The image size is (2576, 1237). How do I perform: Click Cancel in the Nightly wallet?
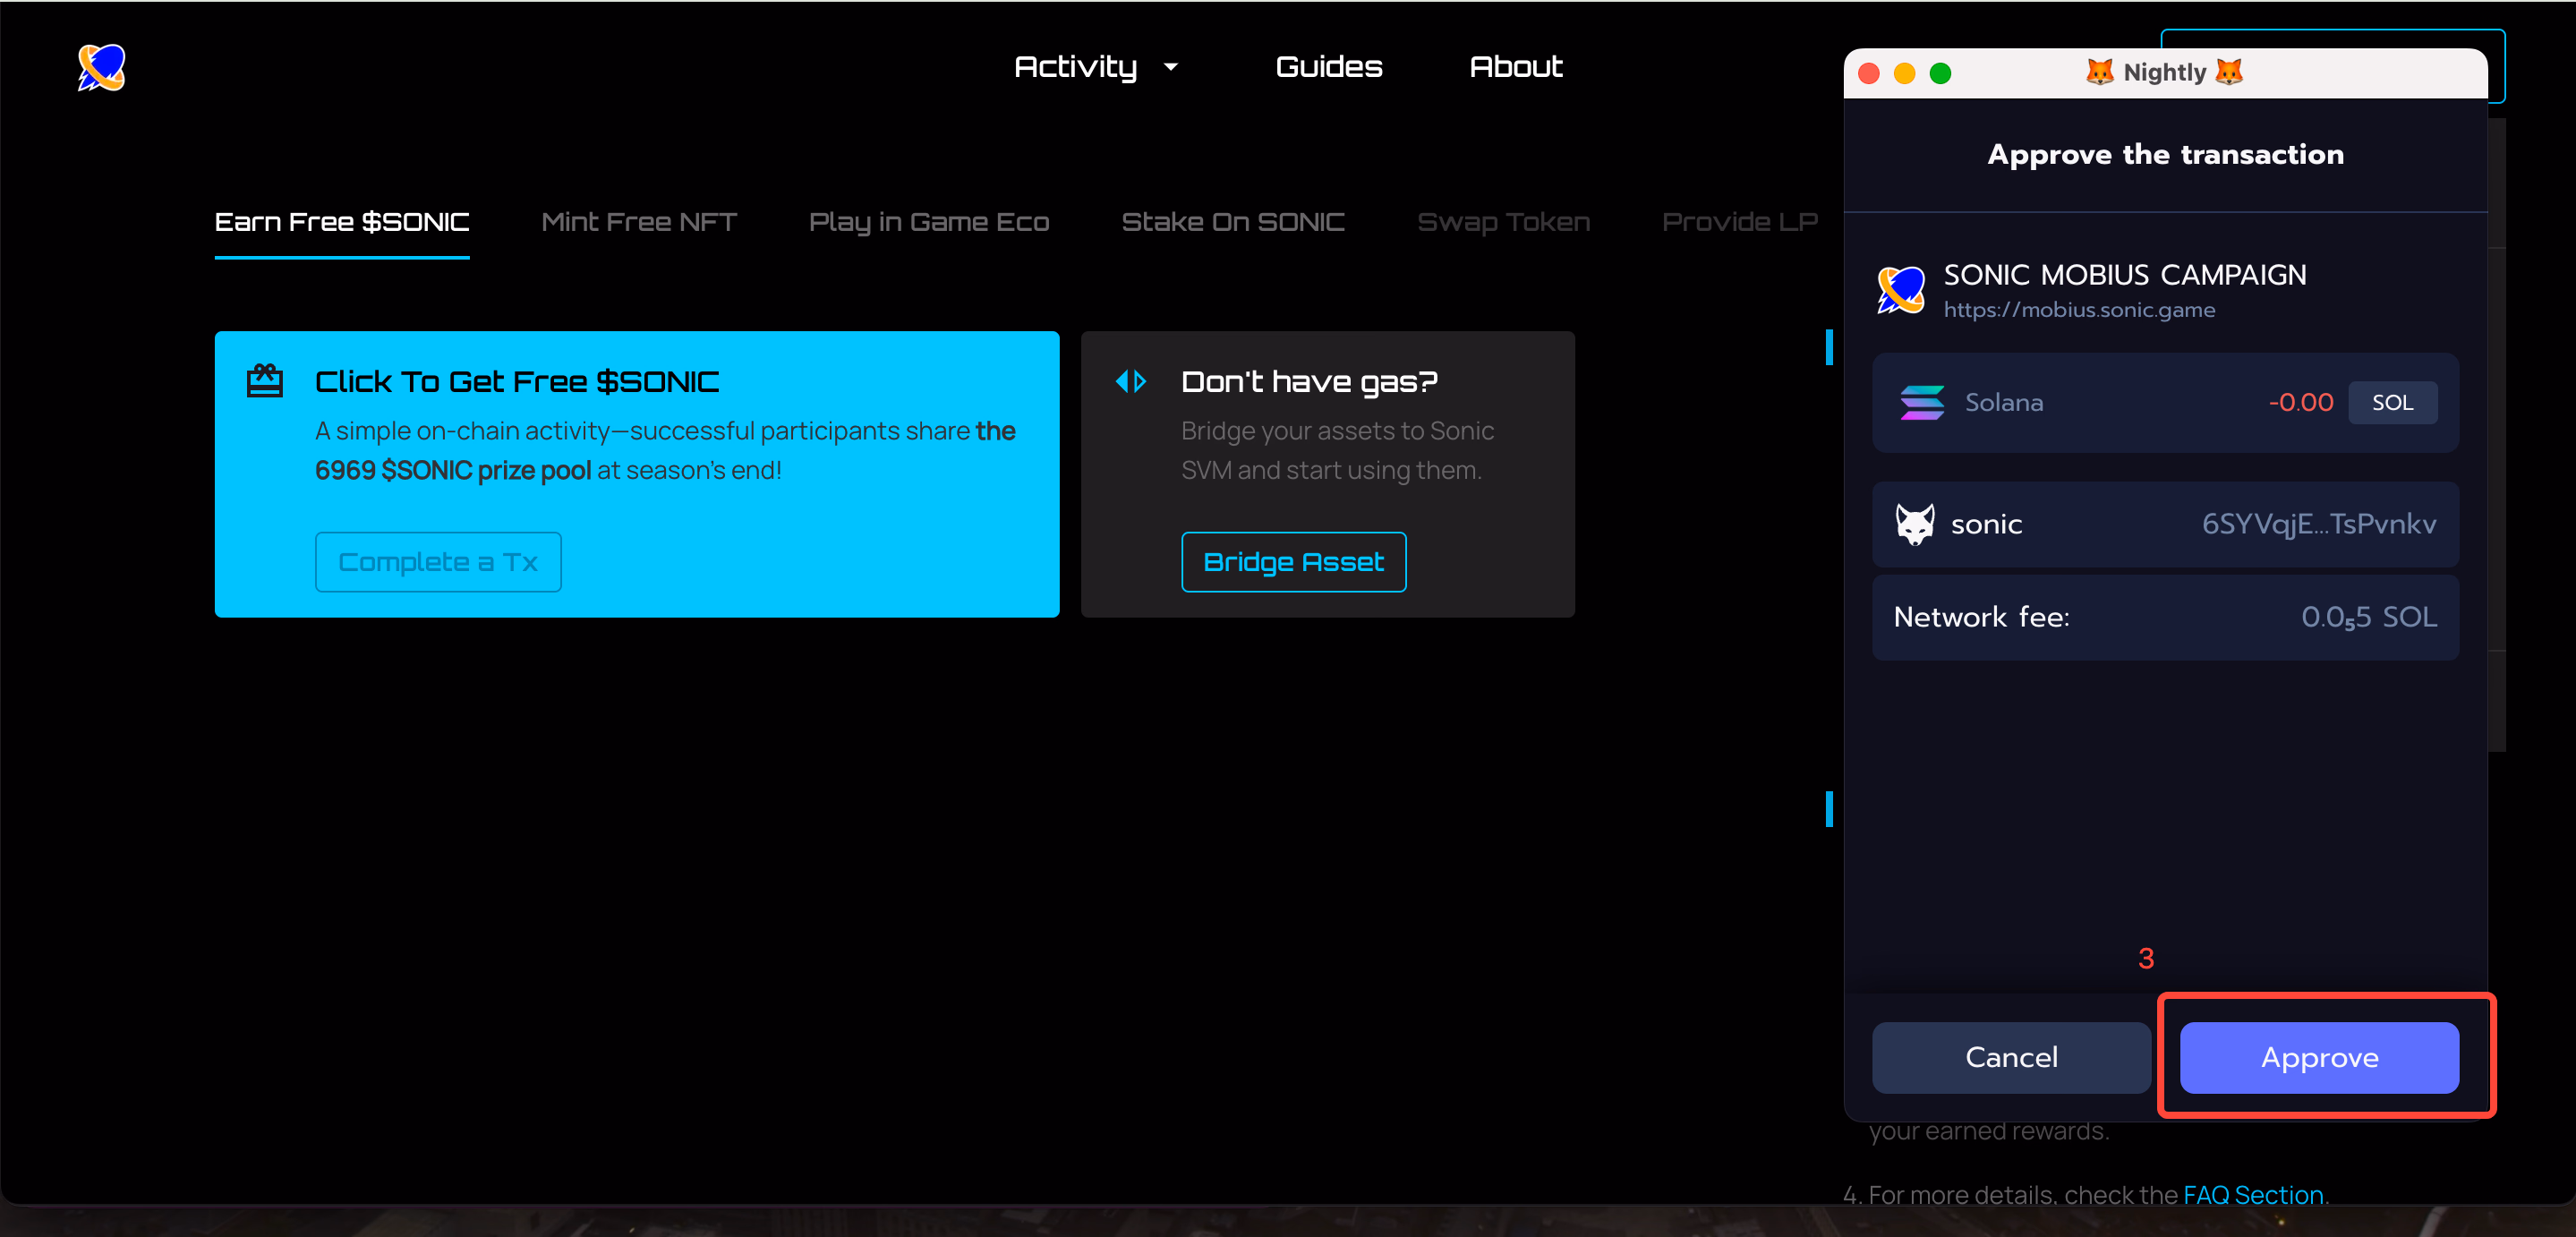tap(2011, 1057)
